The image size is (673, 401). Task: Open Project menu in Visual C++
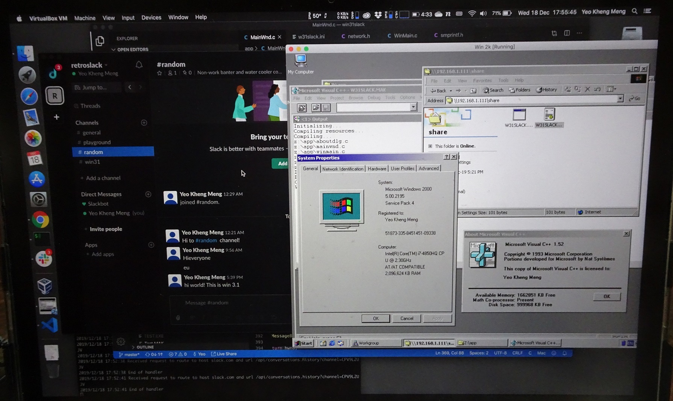click(337, 98)
